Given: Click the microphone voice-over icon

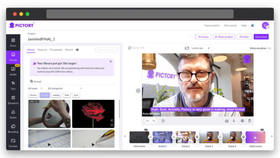Looking at the screenshot, I should 234,121.
